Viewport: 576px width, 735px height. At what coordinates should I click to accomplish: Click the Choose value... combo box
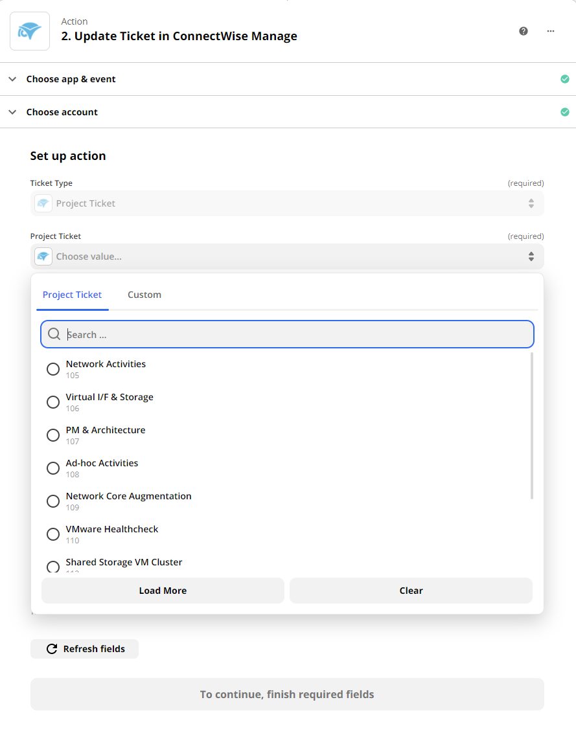(287, 256)
